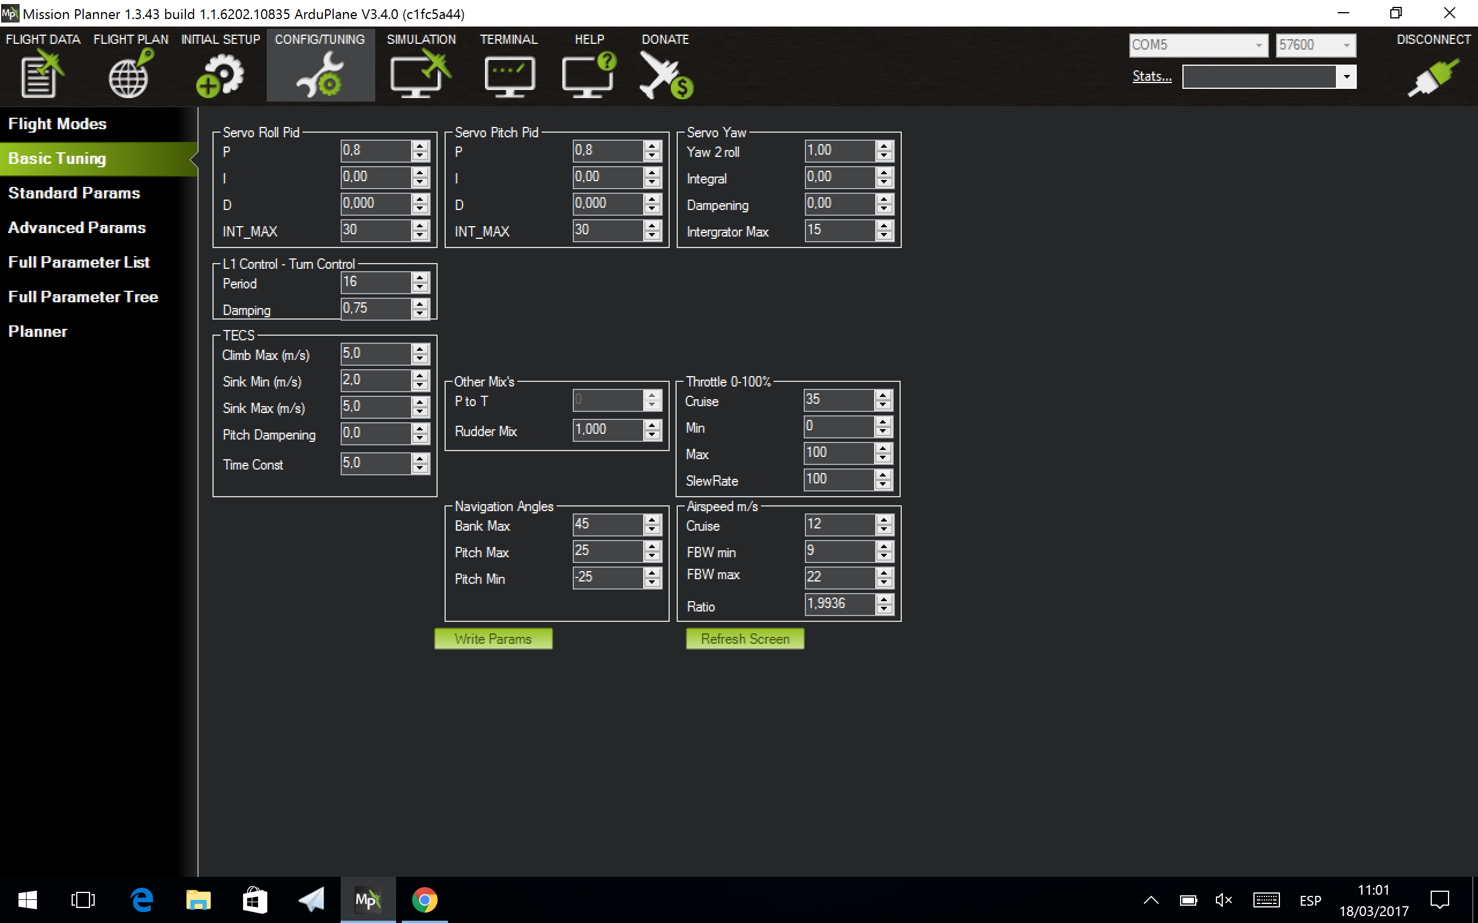
Task: Open the Terminal screen icon
Action: click(x=509, y=76)
